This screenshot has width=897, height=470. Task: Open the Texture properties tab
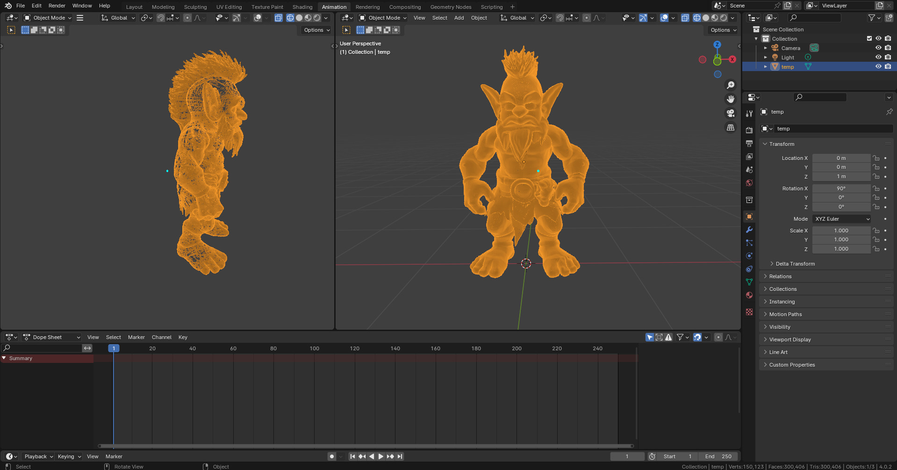pos(749,312)
